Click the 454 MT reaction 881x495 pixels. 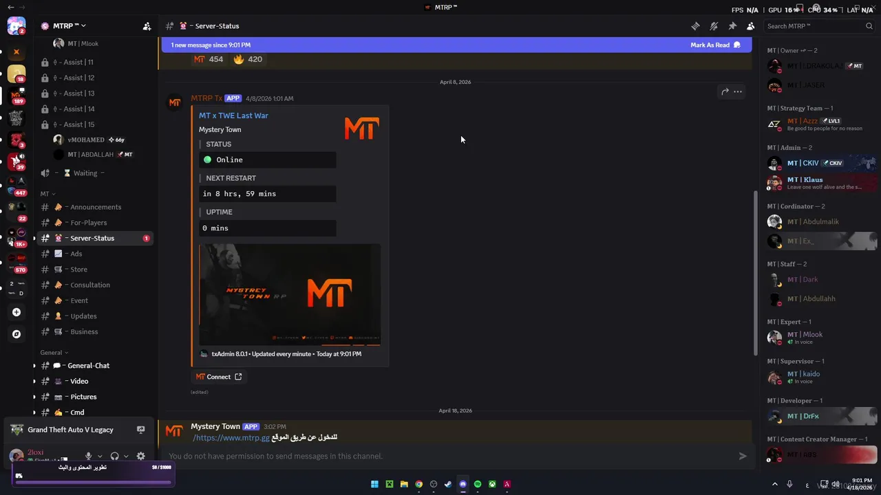[x=209, y=59]
